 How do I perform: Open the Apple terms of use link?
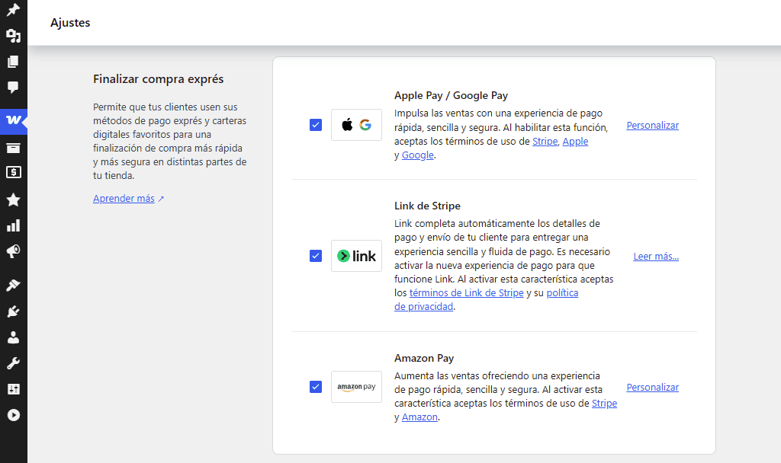click(575, 141)
